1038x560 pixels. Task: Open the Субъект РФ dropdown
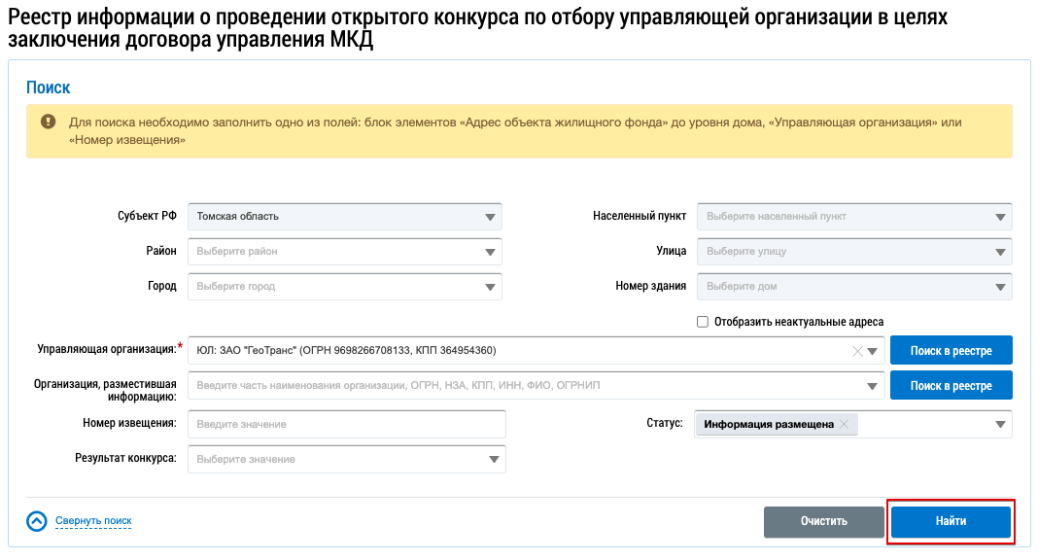pos(490,217)
